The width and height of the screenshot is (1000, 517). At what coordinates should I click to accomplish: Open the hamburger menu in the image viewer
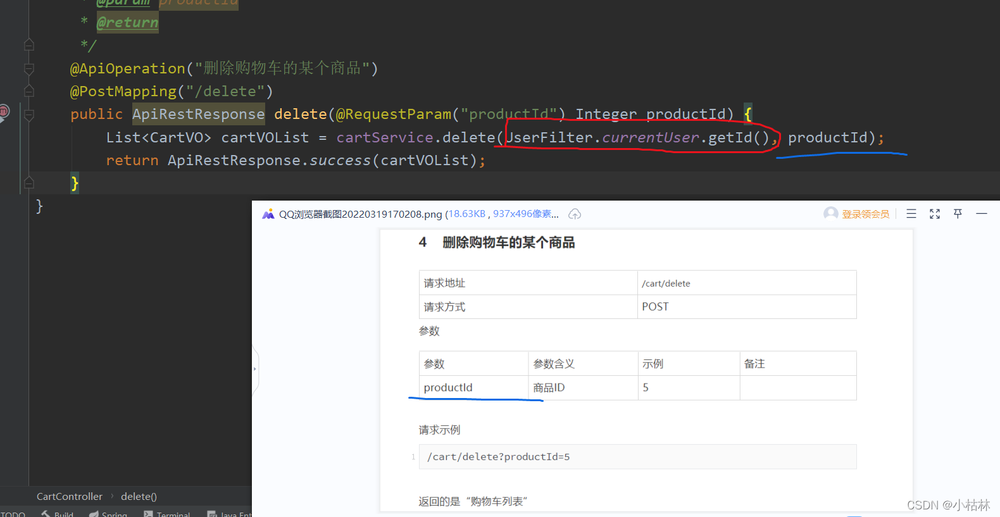tap(911, 214)
